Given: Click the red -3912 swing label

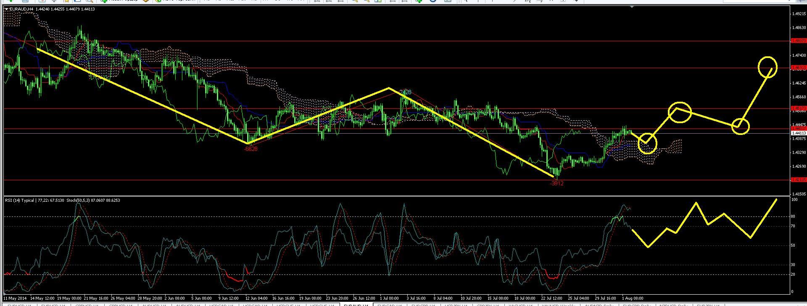Looking at the screenshot, I should [556, 183].
